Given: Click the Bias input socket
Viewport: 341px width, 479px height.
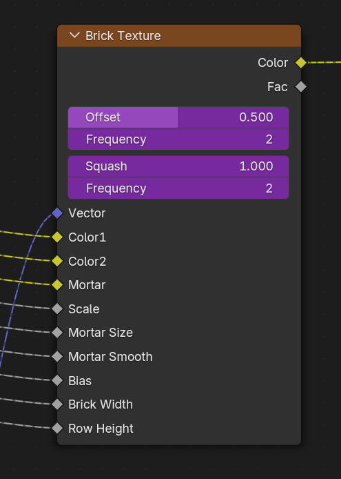Looking at the screenshot, I should coord(57,380).
